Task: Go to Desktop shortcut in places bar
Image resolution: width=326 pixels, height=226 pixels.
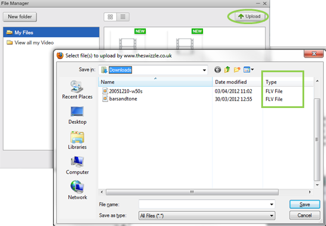Action: pos(77,115)
